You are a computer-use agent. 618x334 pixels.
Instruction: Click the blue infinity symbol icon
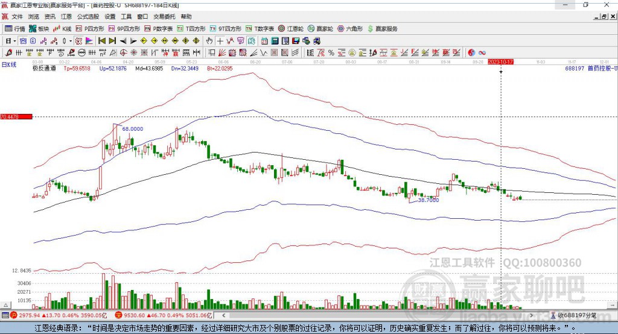[x=482, y=53]
